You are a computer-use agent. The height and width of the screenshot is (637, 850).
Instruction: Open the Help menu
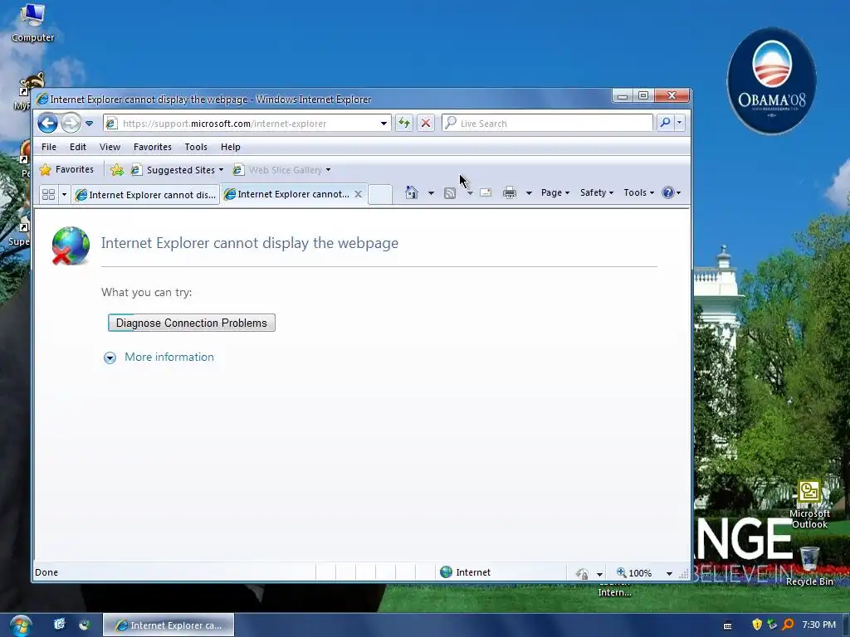pos(231,147)
